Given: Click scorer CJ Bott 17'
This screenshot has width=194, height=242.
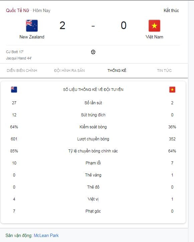Looking at the screenshot, I should pyautogui.click(x=15, y=52).
